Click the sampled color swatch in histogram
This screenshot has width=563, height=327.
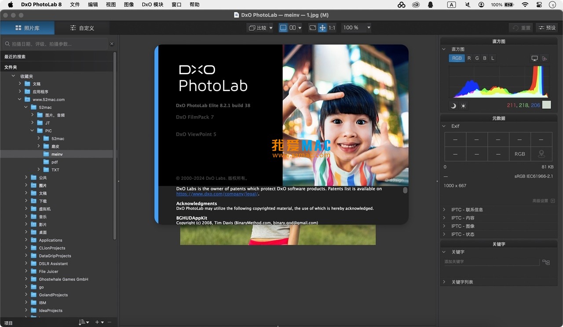click(x=547, y=105)
